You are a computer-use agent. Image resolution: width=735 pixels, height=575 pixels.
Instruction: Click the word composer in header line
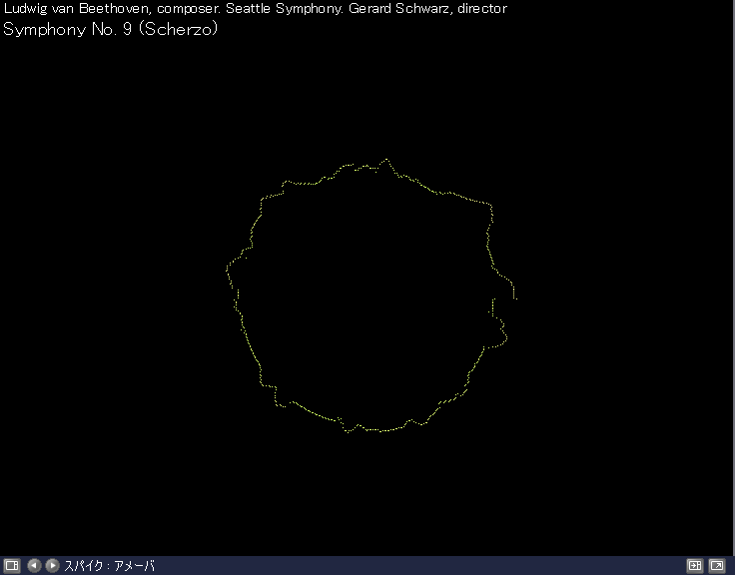pos(189,8)
